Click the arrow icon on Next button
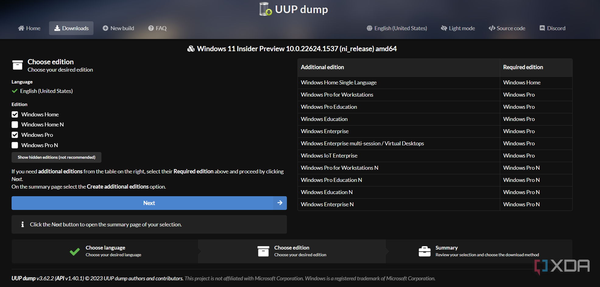 tap(280, 203)
